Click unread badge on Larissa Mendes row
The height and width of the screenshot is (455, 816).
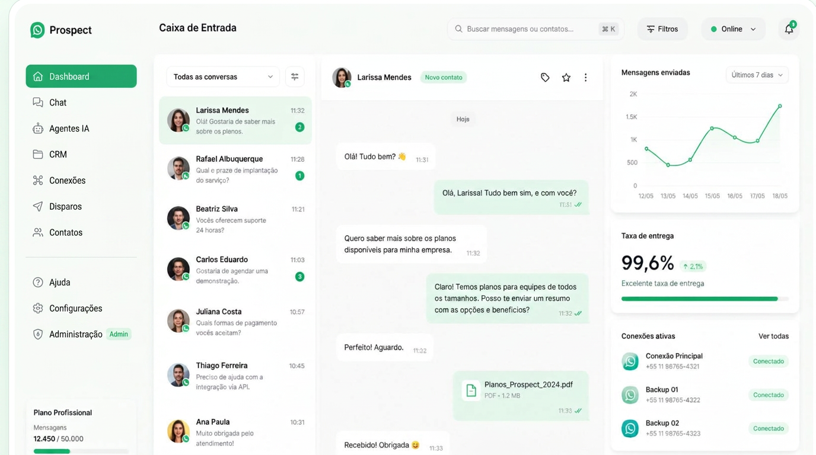pyautogui.click(x=299, y=127)
